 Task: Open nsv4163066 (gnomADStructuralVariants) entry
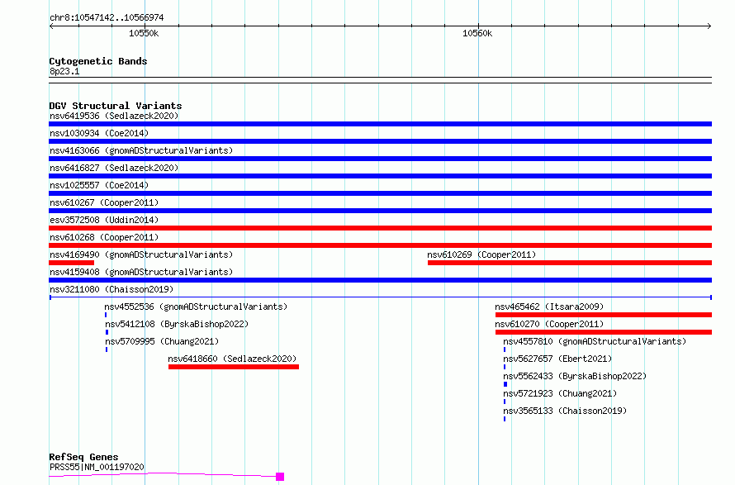click(x=141, y=150)
